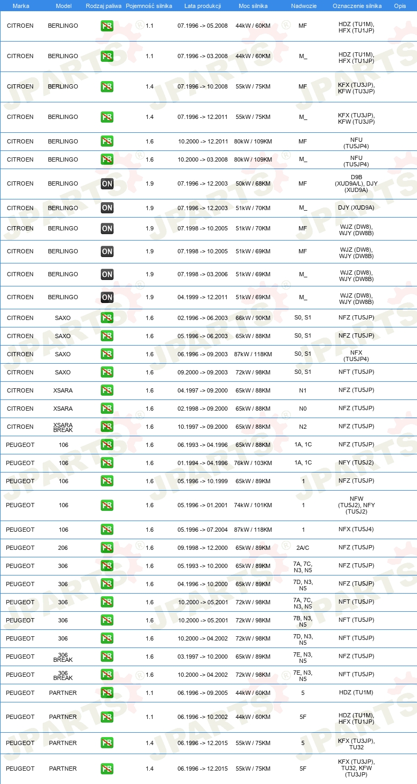Click the Oznaczenie silnika column header
The height and width of the screenshot is (784, 417).
[x=357, y=5]
